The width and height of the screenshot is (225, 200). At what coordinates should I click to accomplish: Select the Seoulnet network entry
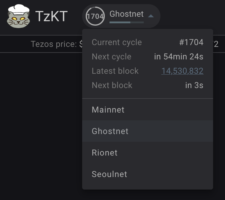click(110, 174)
